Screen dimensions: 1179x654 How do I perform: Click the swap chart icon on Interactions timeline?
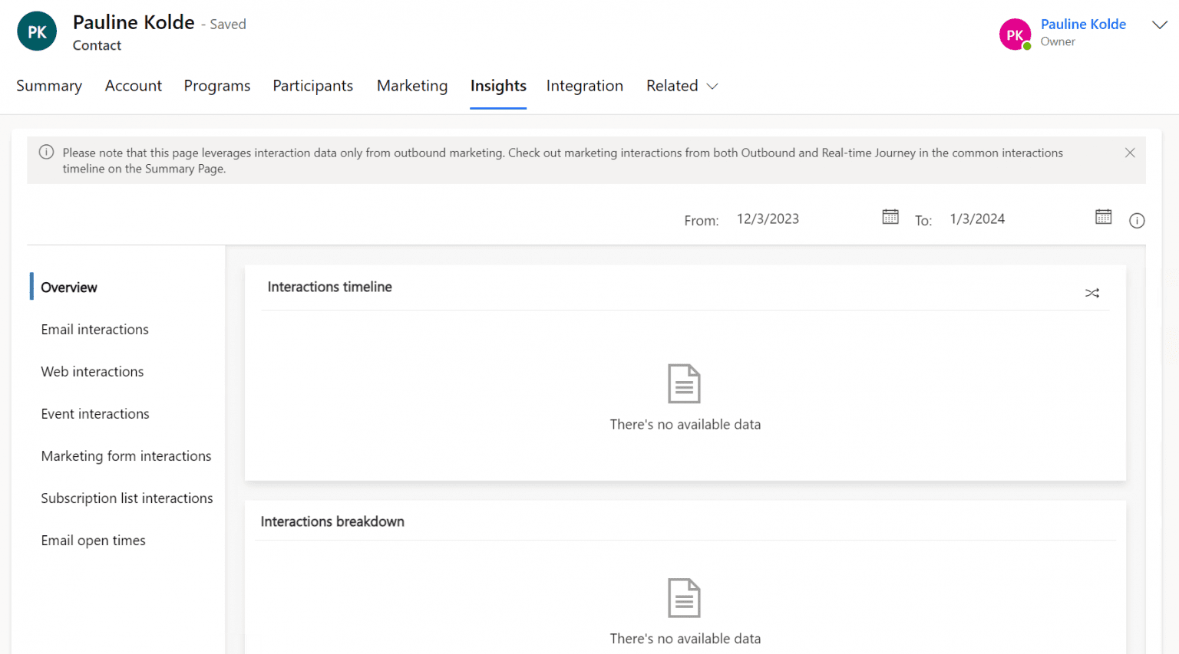[x=1091, y=292]
